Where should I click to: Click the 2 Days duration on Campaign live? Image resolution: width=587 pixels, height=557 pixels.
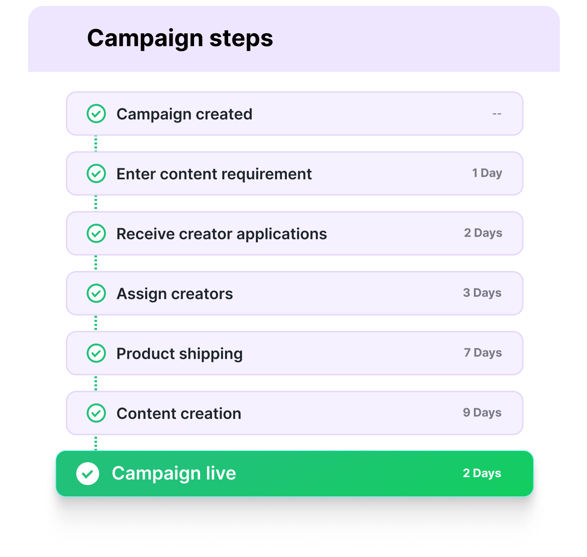pos(482,473)
